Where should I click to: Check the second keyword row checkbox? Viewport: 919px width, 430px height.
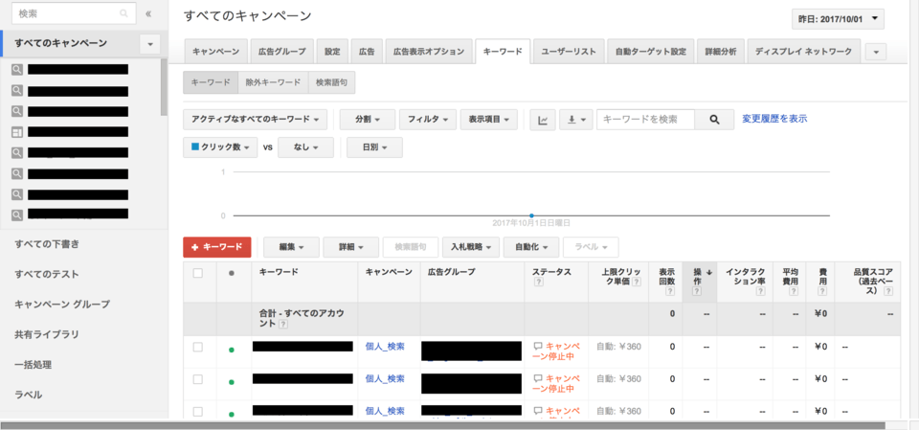(x=198, y=379)
